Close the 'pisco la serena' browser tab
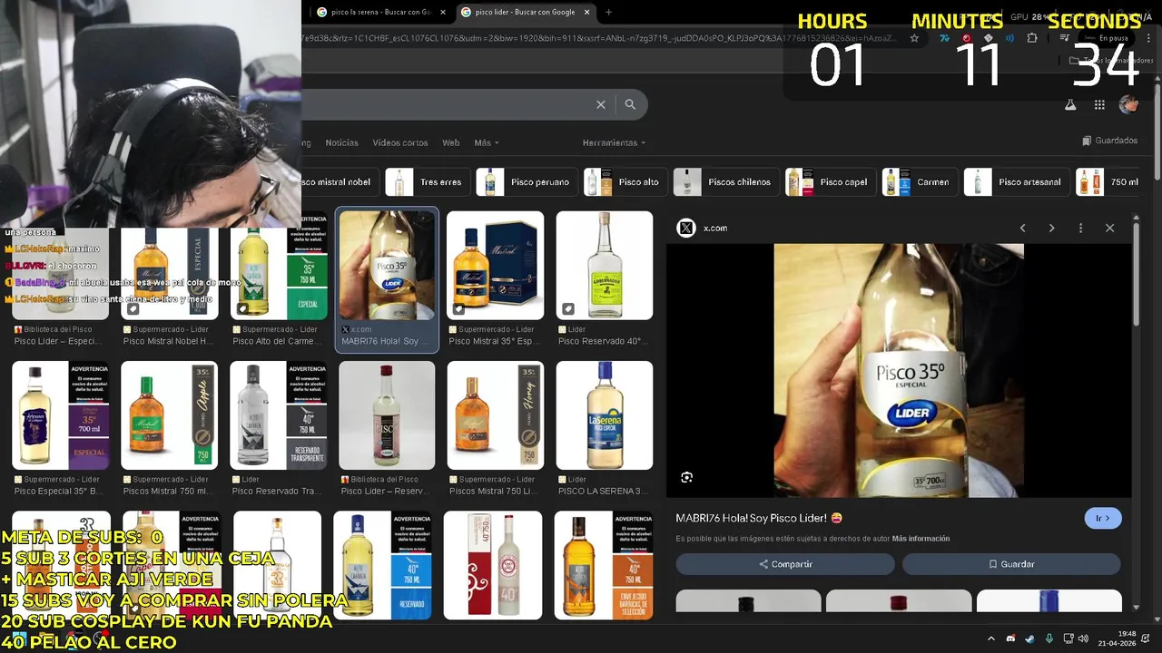The height and width of the screenshot is (653, 1162). 442,13
